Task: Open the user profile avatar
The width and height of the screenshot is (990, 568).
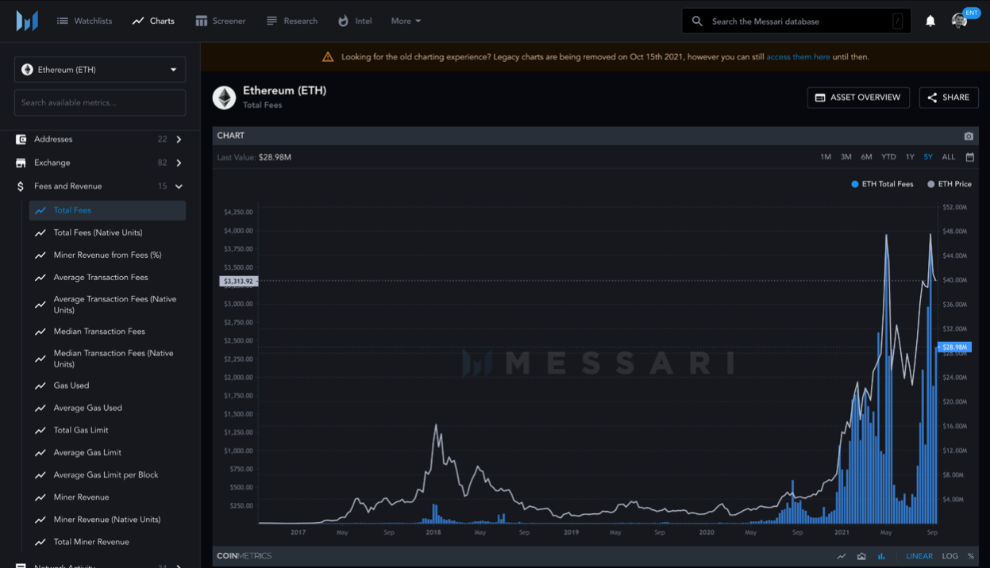Action: (x=959, y=21)
